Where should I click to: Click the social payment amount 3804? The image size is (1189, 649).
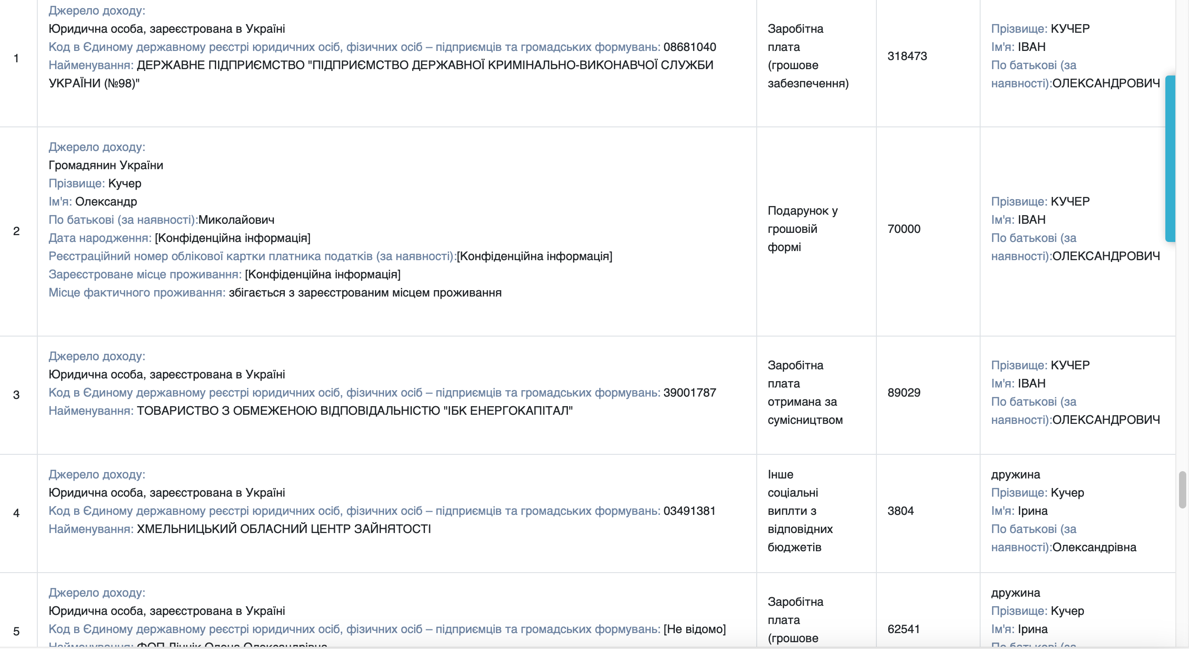pyautogui.click(x=901, y=511)
